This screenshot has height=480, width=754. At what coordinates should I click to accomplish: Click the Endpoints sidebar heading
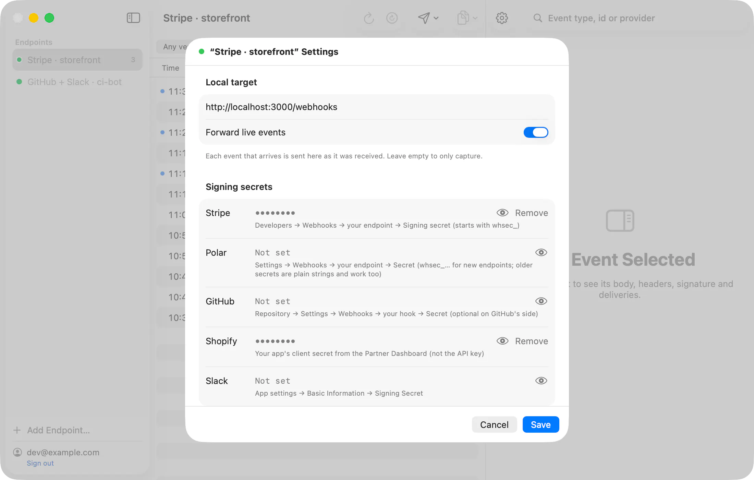(34, 42)
